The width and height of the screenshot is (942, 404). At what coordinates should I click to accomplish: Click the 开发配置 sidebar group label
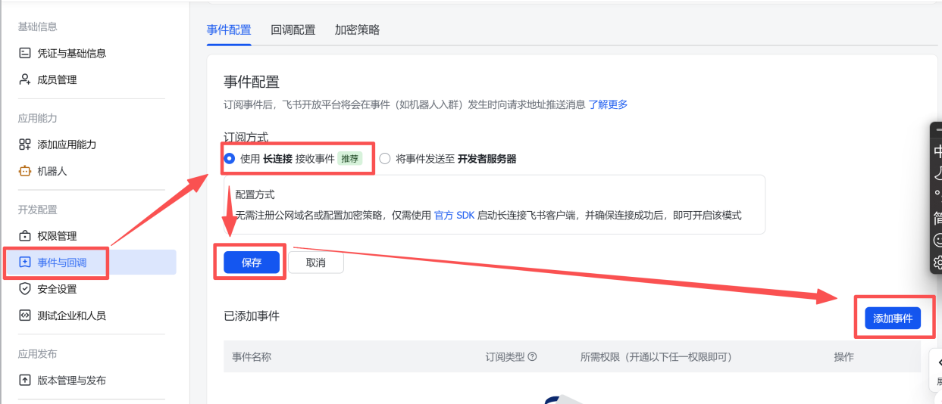[38, 210]
